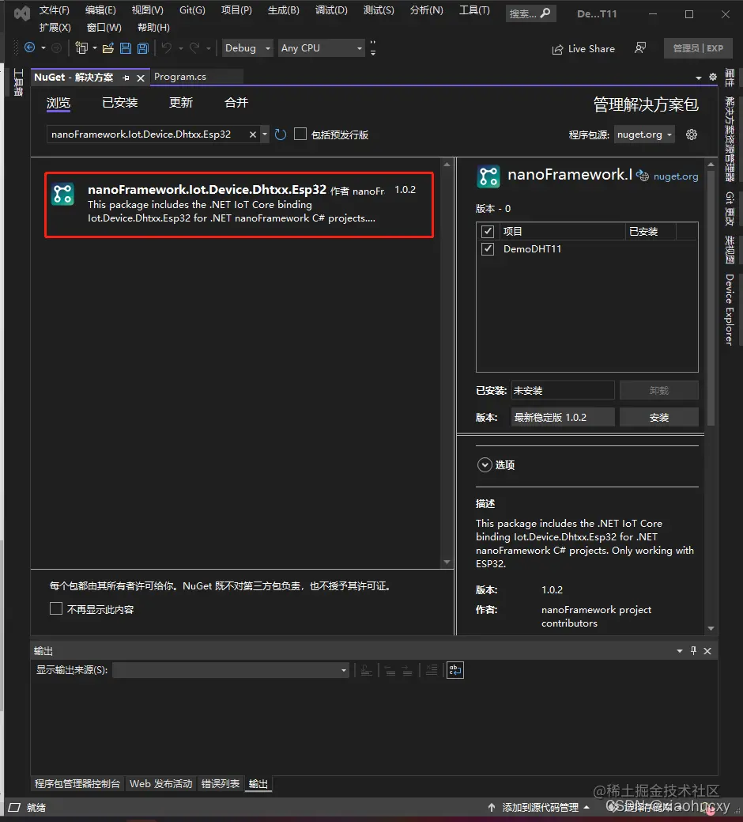
Task: Check the do not show again checkbox
Action: (x=56, y=608)
